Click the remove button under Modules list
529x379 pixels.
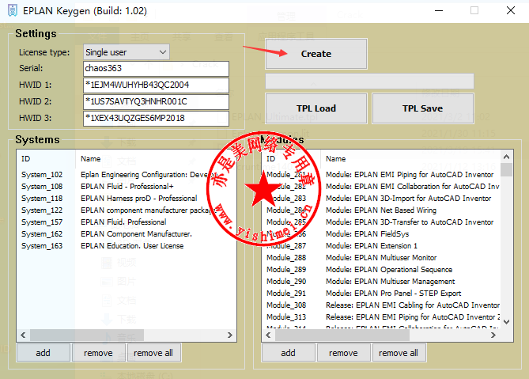(343, 353)
